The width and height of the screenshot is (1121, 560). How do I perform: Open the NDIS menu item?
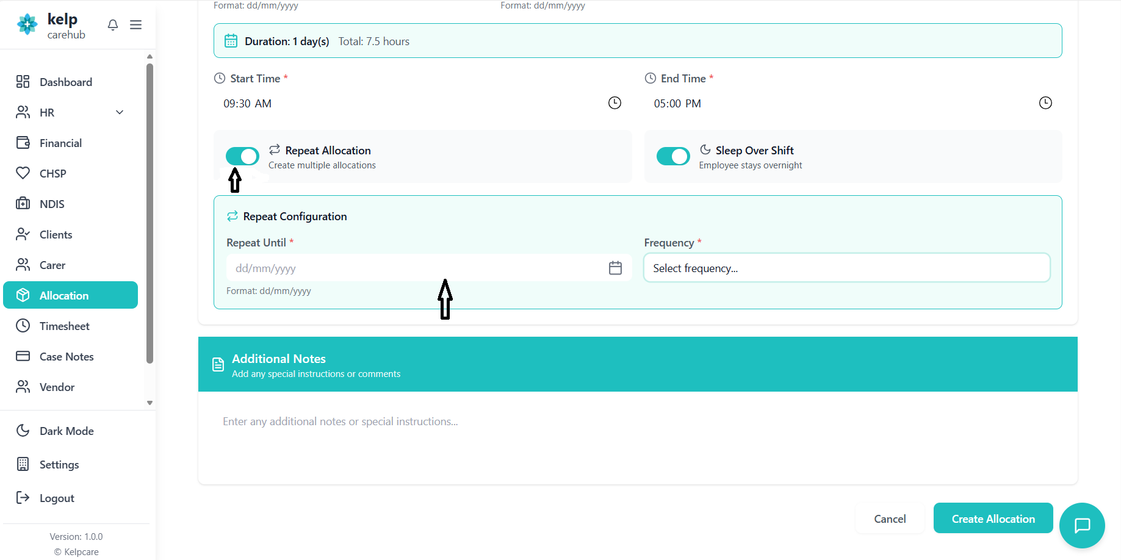52,204
